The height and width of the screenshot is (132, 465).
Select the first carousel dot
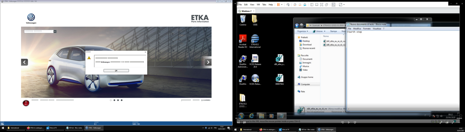111,100
